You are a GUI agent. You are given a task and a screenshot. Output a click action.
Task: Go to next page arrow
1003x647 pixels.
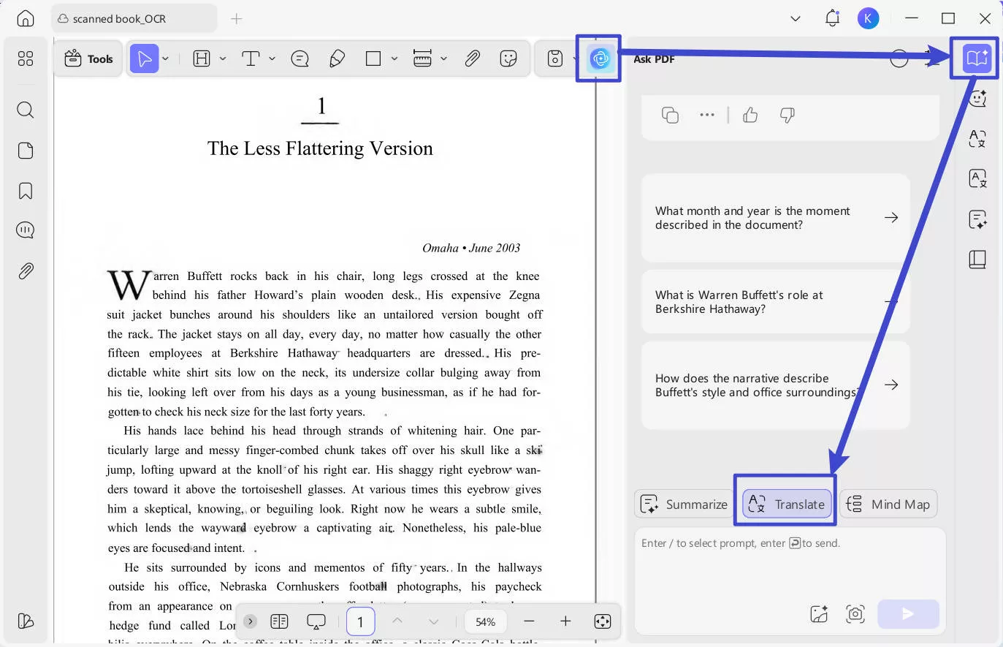coord(434,621)
